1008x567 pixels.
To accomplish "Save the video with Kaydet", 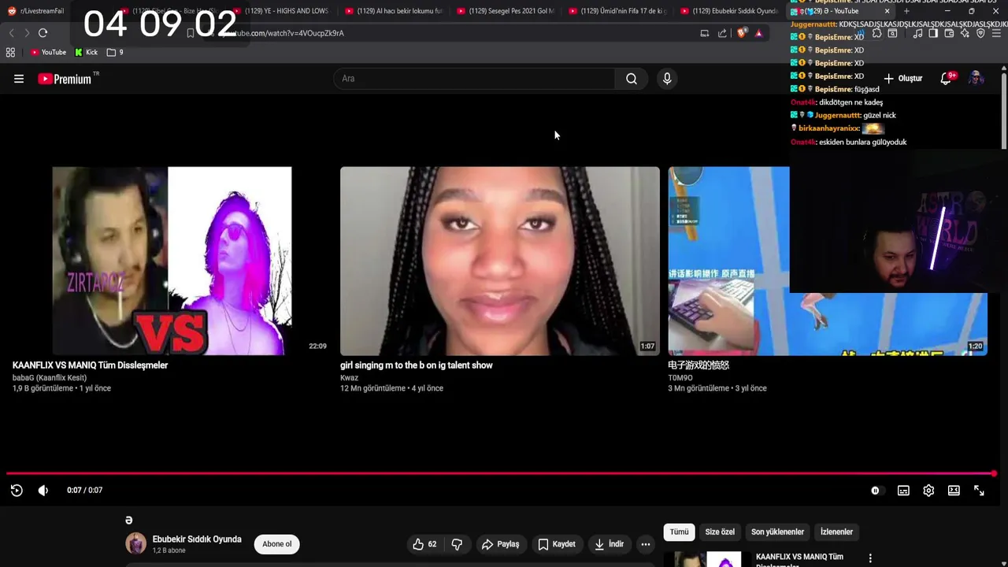I will point(557,544).
